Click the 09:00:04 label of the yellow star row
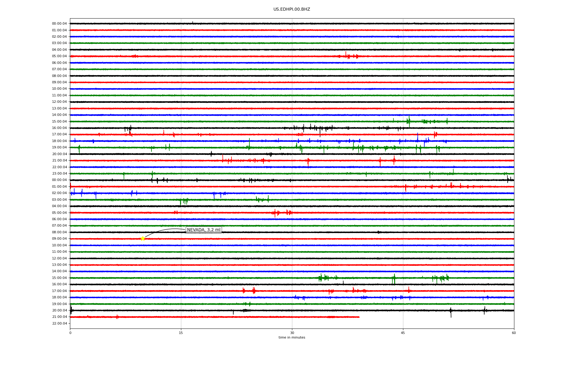This screenshot has height=365, width=584. (59, 239)
